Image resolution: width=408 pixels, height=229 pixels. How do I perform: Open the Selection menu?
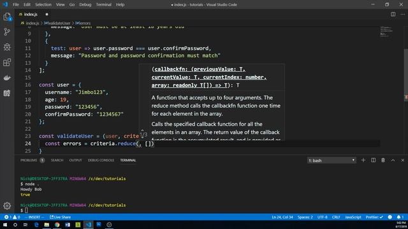pyautogui.click(x=43, y=4)
